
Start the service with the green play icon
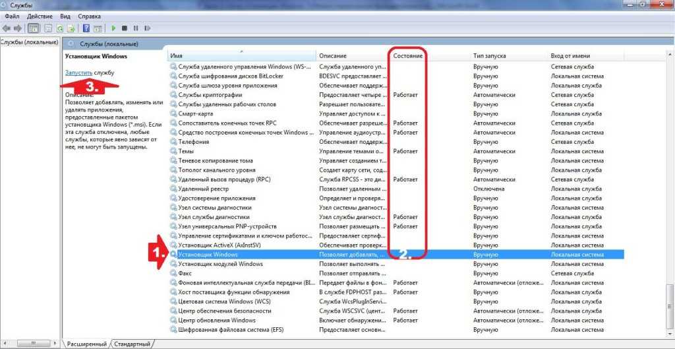click(113, 28)
